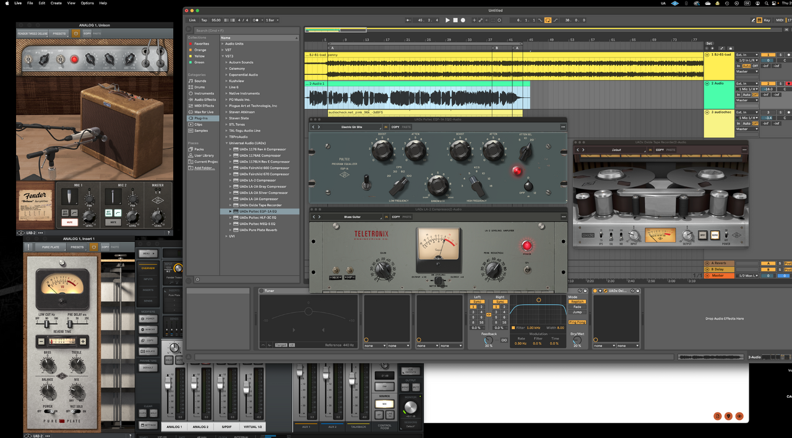Image resolution: width=792 pixels, height=438 pixels.
Task: Open Pultec preset name Electric Gtr Bite
Action: coord(351,127)
